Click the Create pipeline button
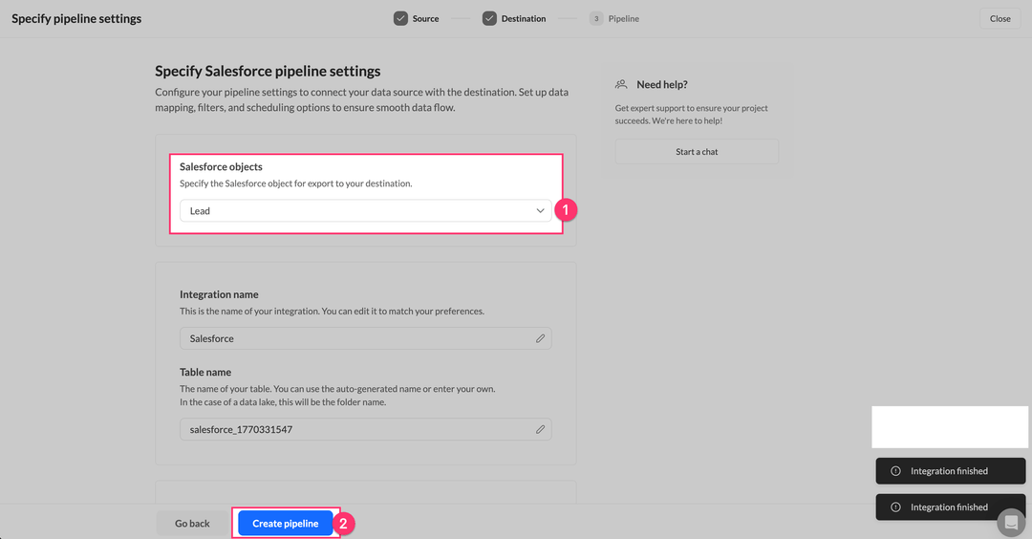The image size is (1032, 539). coord(285,523)
